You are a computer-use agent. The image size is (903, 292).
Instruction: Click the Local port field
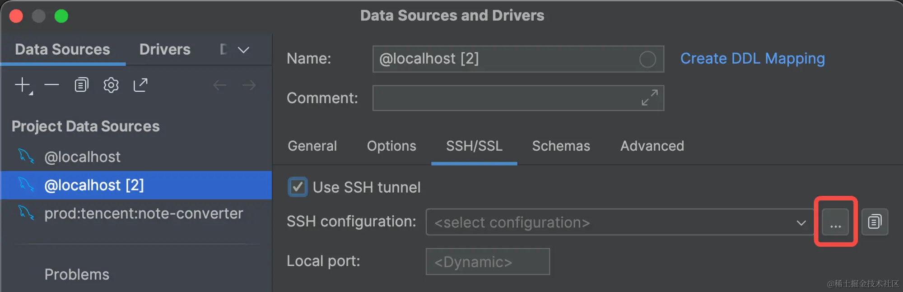(x=488, y=261)
